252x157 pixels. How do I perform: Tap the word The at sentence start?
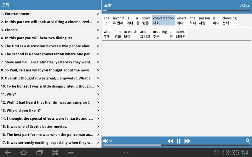(106, 20)
